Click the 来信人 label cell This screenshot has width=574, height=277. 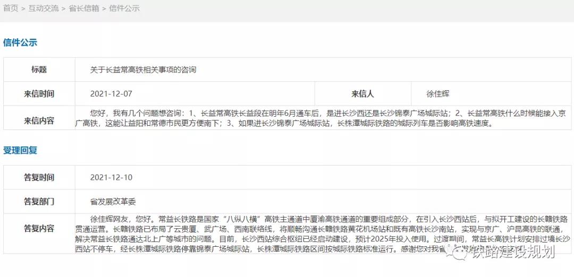(x=363, y=93)
